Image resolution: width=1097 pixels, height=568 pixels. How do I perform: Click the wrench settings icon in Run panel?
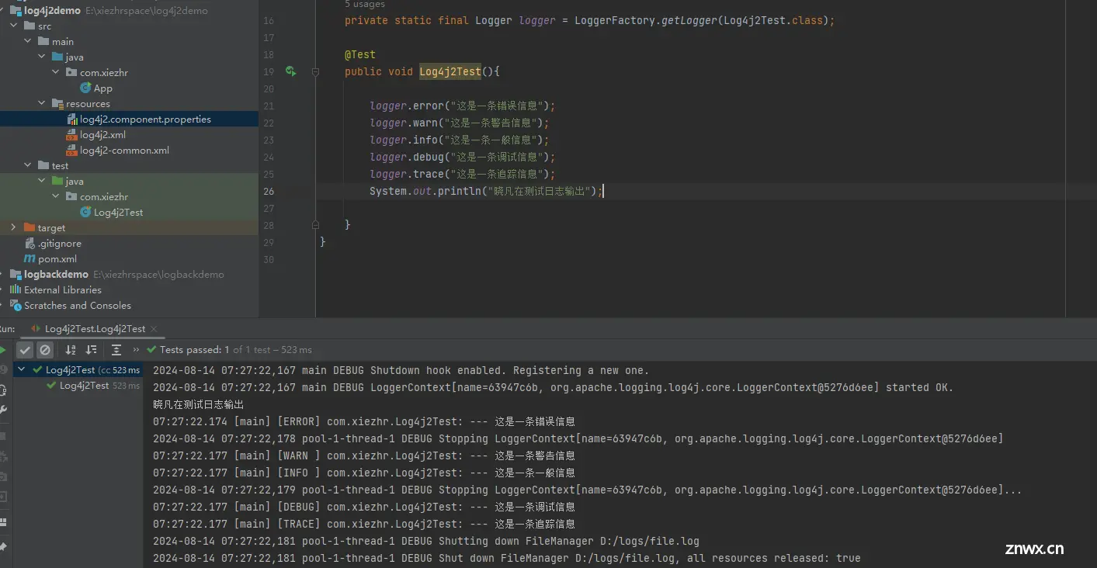click(x=3, y=410)
